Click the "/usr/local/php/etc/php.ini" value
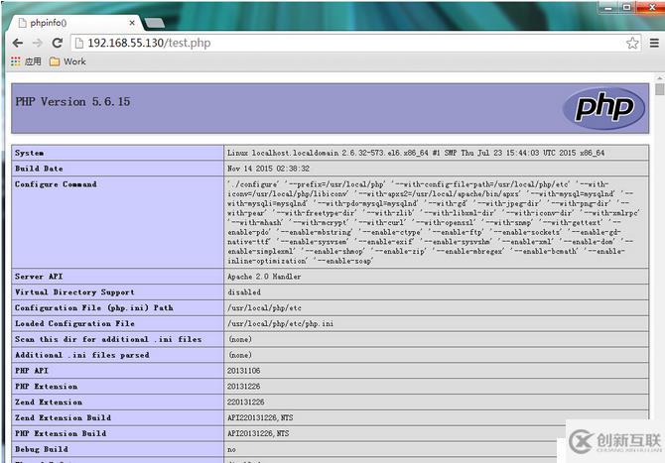Image resolution: width=665 pixels, height=463 pixels. (280, 323)
